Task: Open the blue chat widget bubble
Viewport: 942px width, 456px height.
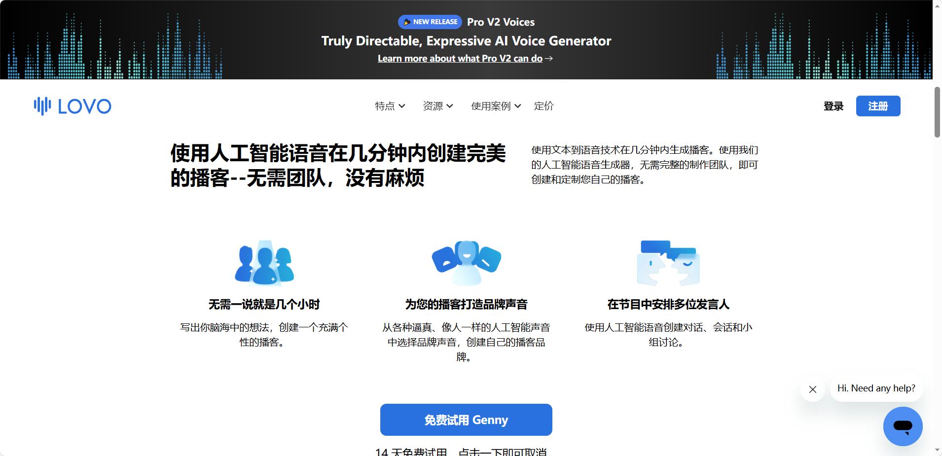Action: click(903, 426)
